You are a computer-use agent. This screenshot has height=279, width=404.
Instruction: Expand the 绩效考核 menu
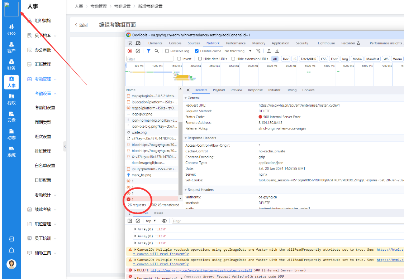point(42,209)
